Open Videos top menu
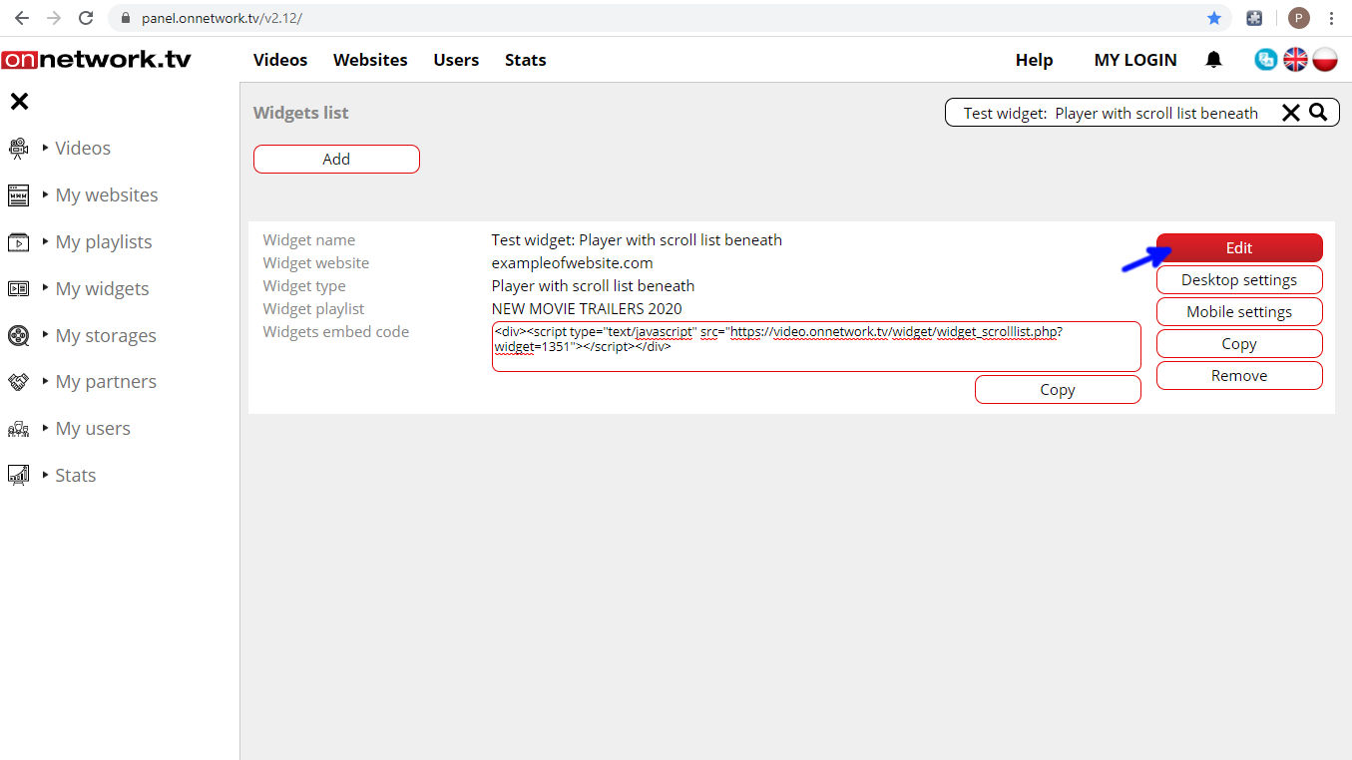Image resolution: width=1352 pixels, height=760 pixels. point(280,60)
